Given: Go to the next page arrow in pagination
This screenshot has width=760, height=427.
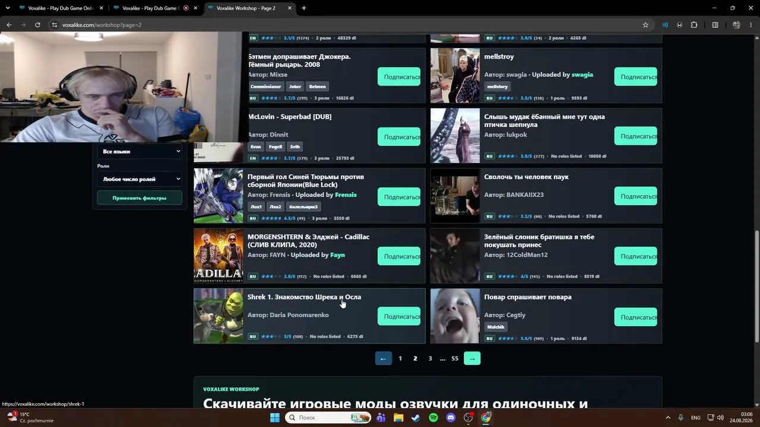Looking at the screenshot, I should (472, 358).
